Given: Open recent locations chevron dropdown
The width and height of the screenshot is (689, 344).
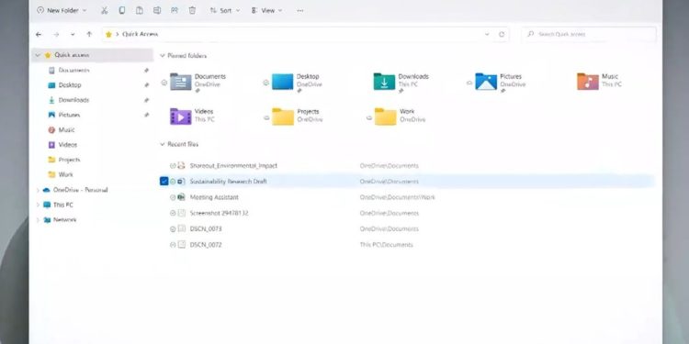Looking at the screenshot, I should coord(73,34).
